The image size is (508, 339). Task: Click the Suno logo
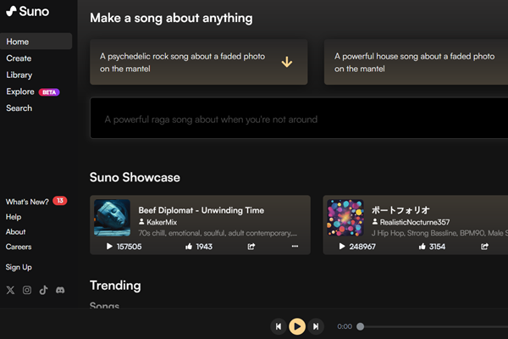click(28, 11)
